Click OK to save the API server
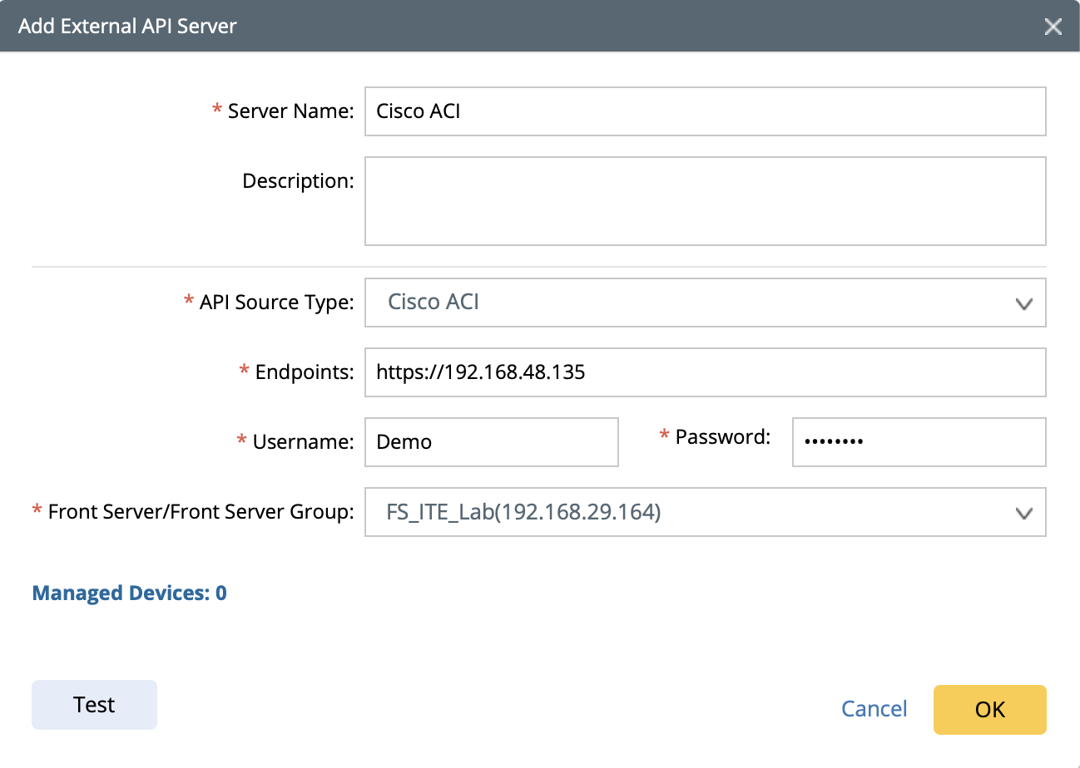Viewport: 1080px width, 768px height. coord(989,709)
